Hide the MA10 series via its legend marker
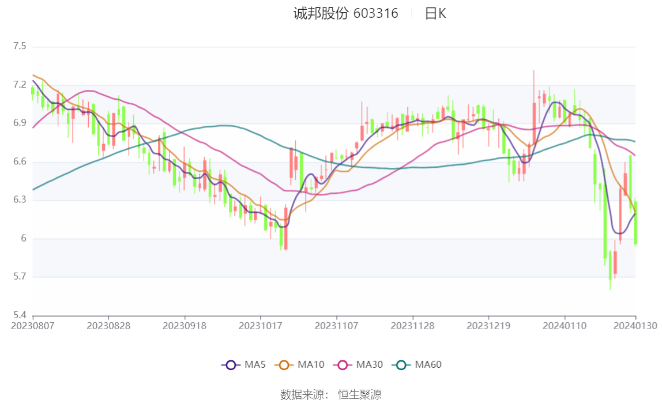This screenshot has width=662, height=403. 284,364
